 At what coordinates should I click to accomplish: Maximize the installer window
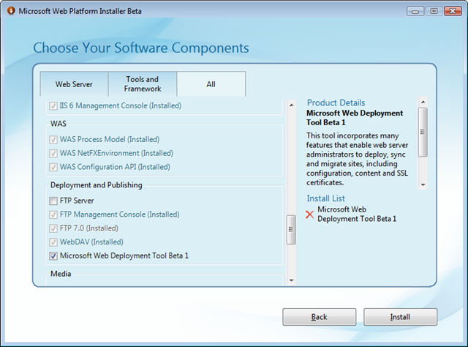pyautogui.click(x=434, y=11)
